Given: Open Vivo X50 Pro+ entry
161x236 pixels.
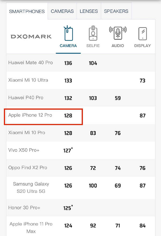Looking at the screenshot, I should 24,150.
